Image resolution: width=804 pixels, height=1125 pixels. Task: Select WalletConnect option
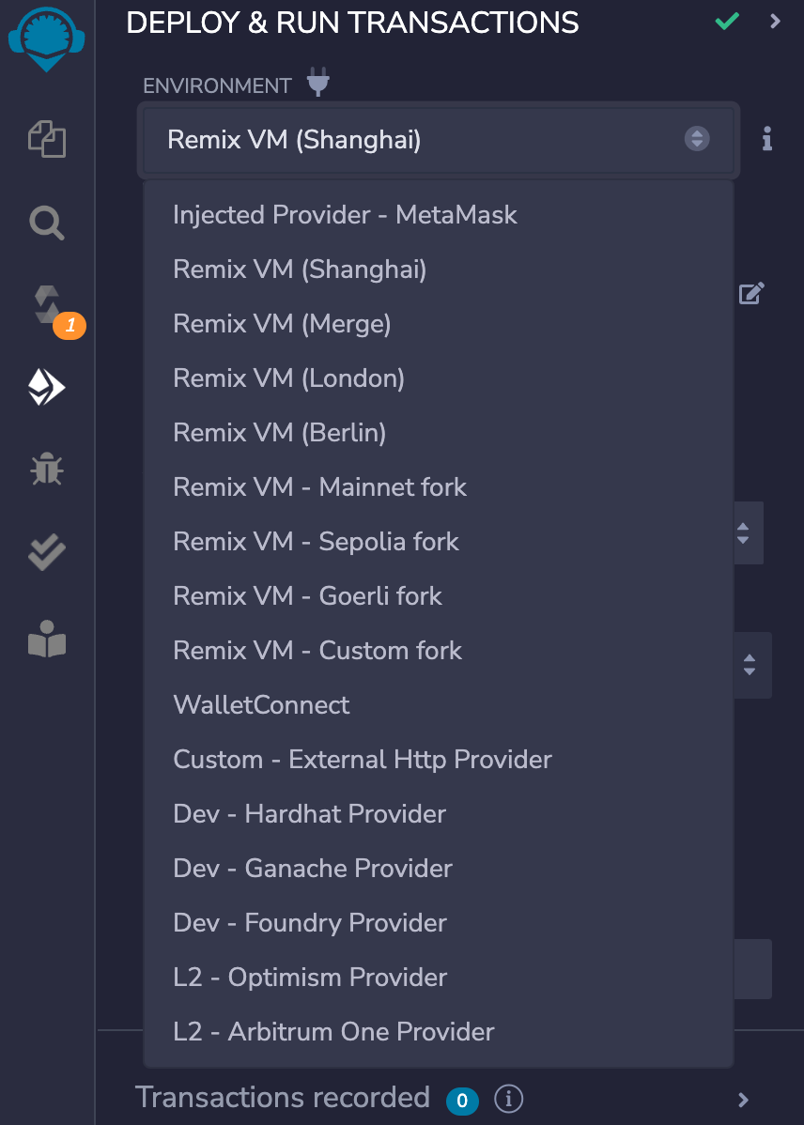coord(439,705)
